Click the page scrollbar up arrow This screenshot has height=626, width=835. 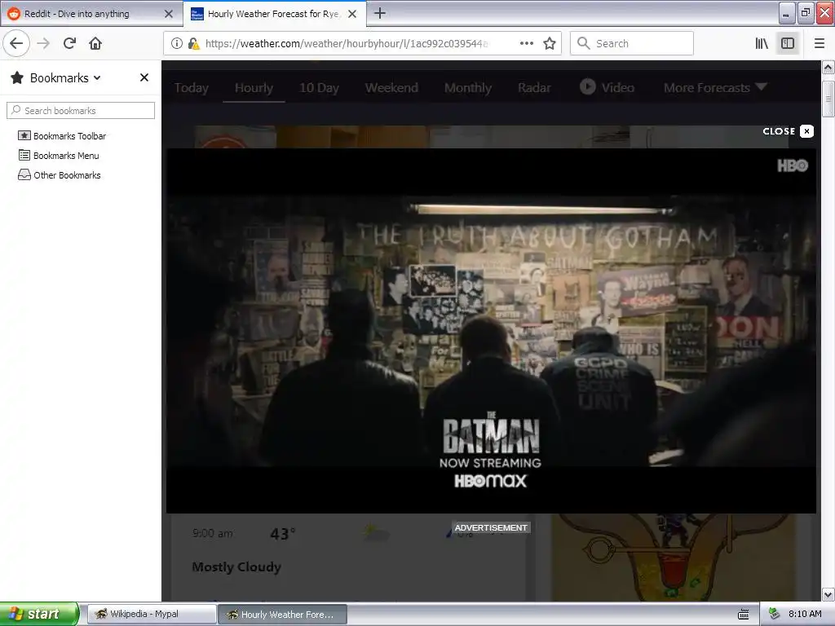click(828, 68)
